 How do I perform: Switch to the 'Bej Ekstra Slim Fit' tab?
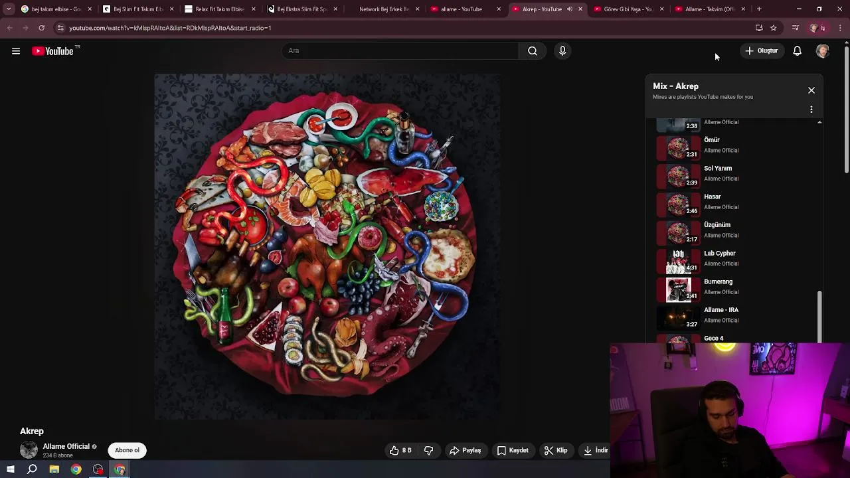click(301, 9)
